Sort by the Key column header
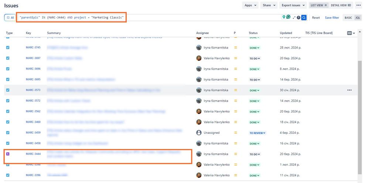This screenshot has height=183, width=369. (x=28, y=33)
